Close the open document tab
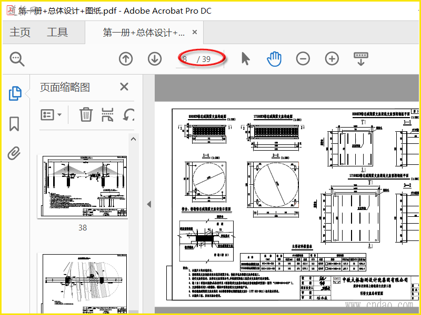The image size is (421, 315). (195, 32)
